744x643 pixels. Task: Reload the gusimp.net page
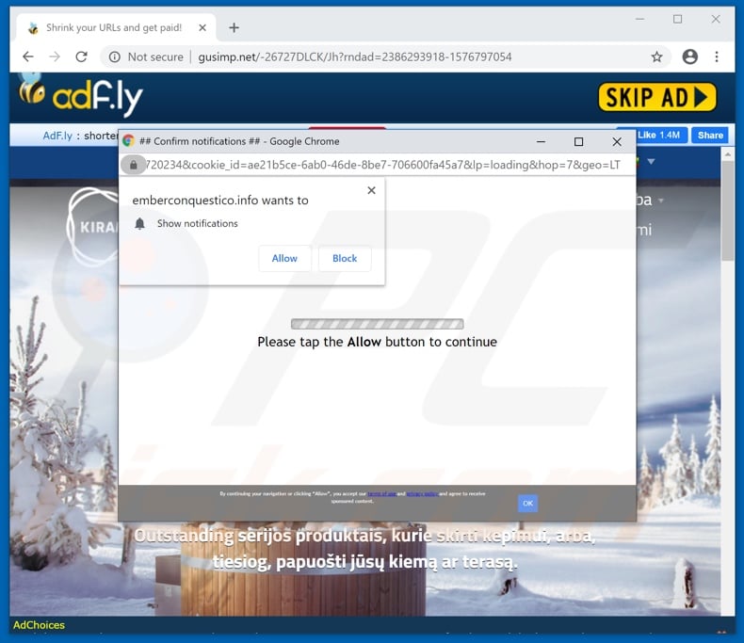[x=82, y=56]
